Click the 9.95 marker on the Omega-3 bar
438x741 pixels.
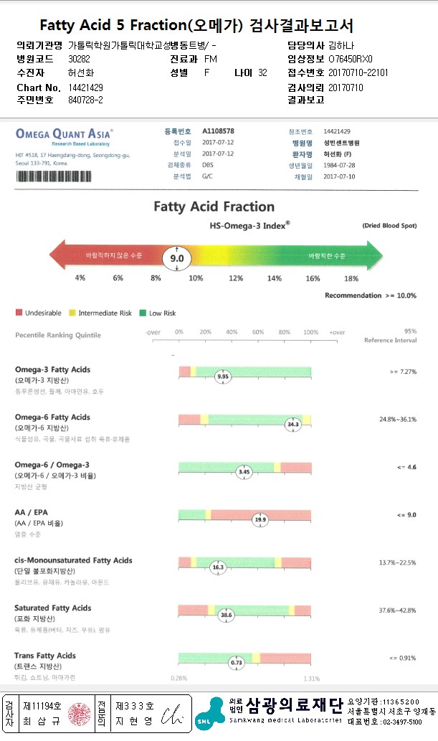pyautogui.click(x=223, y=375)
